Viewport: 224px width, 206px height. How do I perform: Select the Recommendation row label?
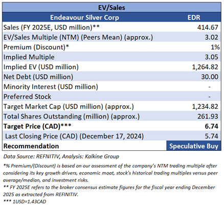[x=31, y=146]
